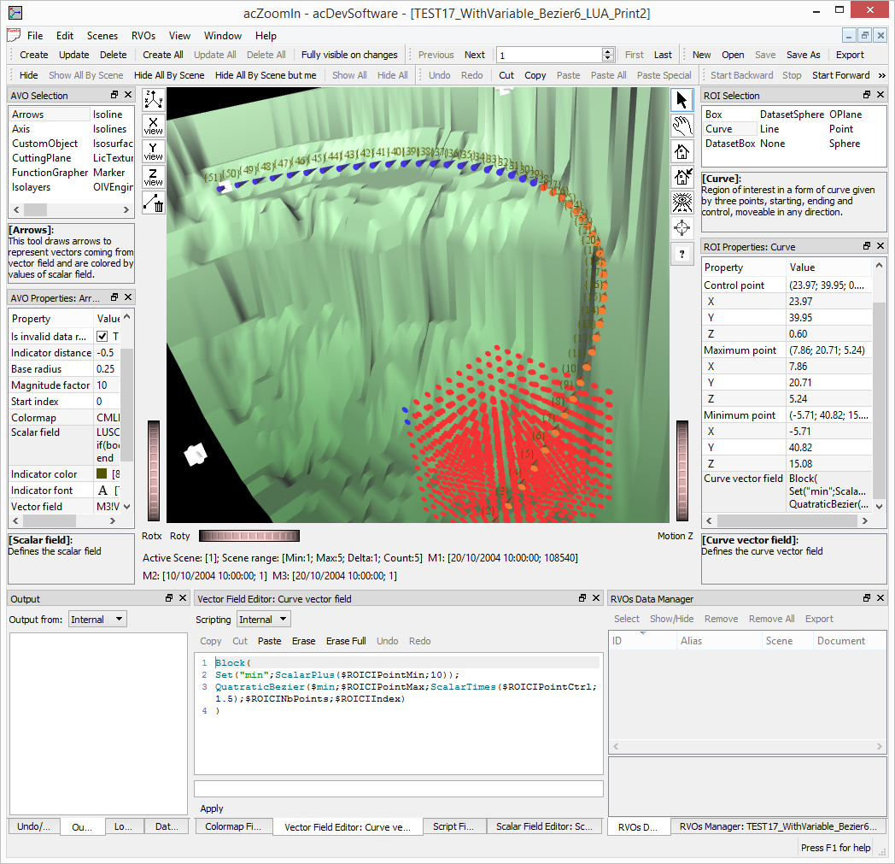
Task: Click Erase Full in the editor
Action: [346, 641]
